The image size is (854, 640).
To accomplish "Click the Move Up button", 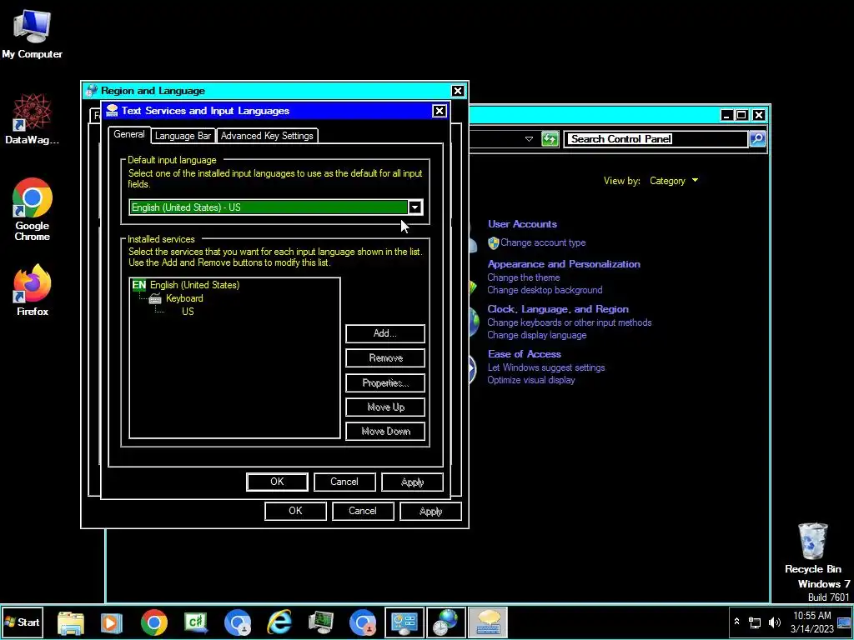I will 385,407.
